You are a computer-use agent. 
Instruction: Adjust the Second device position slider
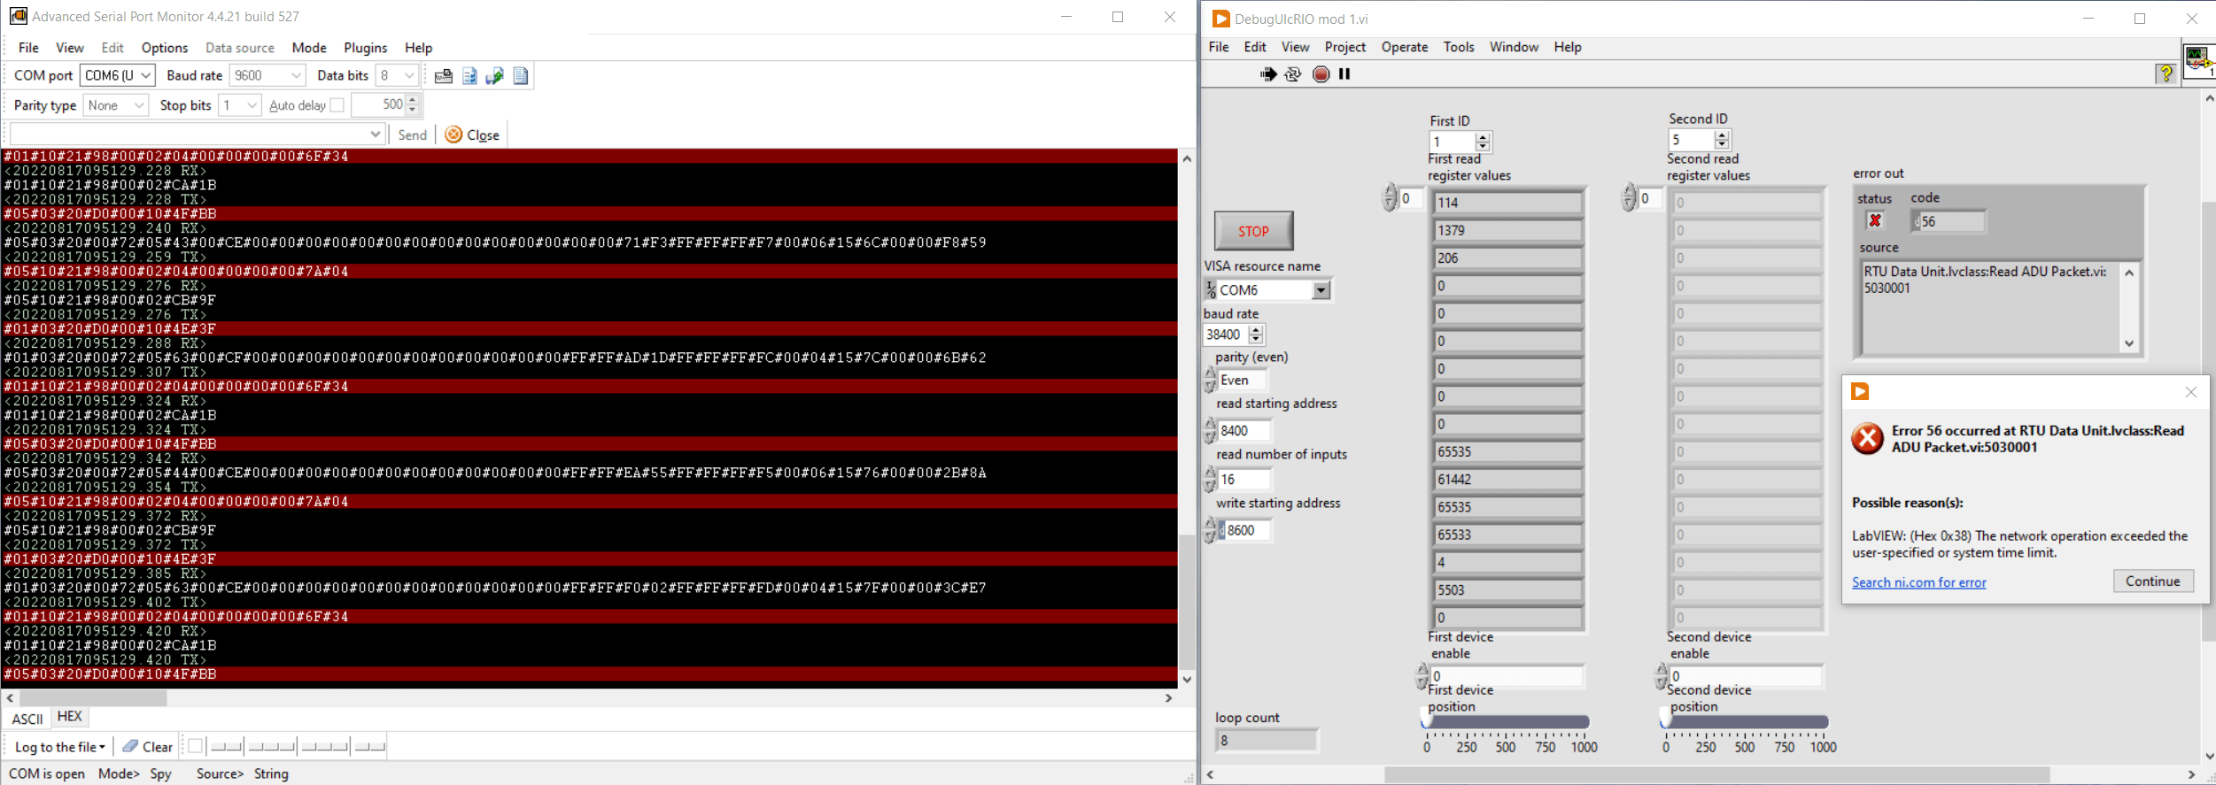1746,723
